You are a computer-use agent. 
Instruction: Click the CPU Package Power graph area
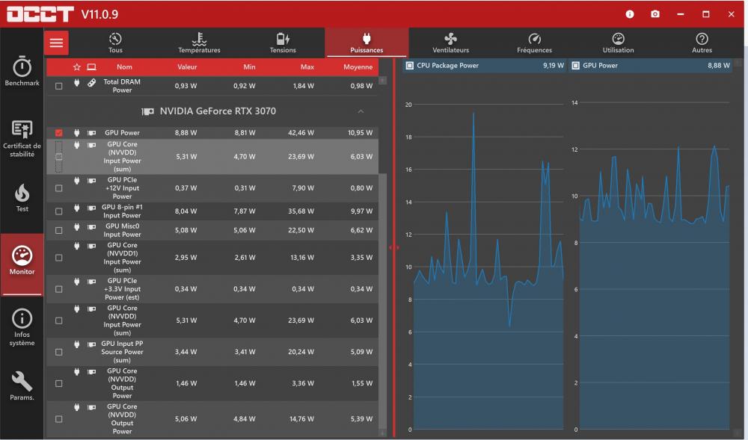coord(488,267)
